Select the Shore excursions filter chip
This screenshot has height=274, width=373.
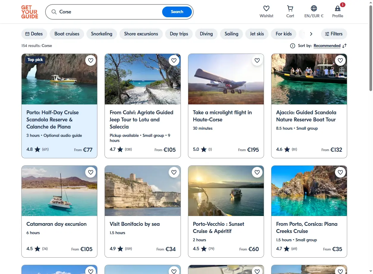pyautogui.click(x=141, y=34)
